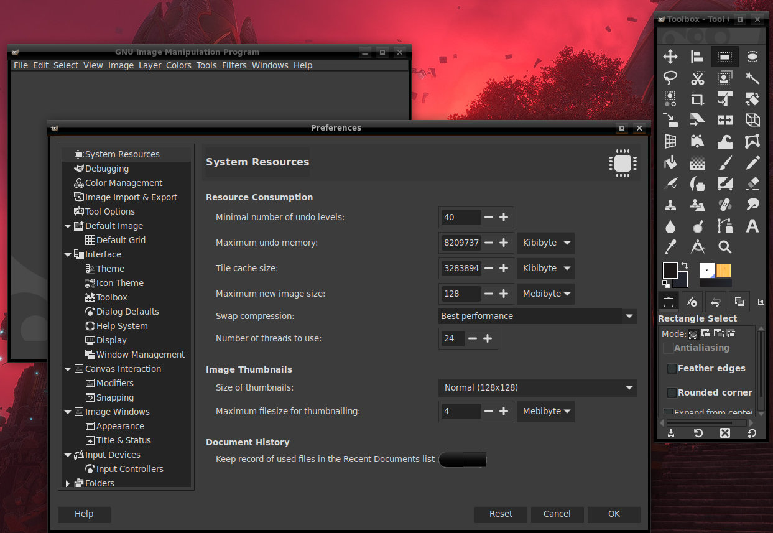Pick the Scissors Select tool
The width and height of the screenshot is (773, 533).
tap(698, 78)
